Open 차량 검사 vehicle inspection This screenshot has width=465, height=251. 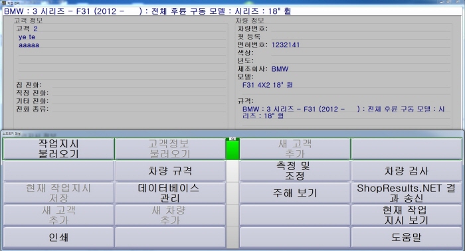[x=407, y=171]
